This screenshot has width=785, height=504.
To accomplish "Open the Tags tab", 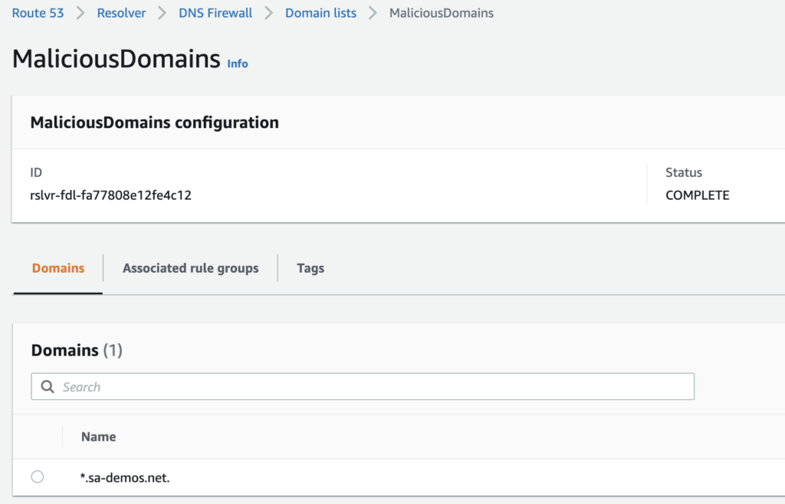I will (310, 268).
